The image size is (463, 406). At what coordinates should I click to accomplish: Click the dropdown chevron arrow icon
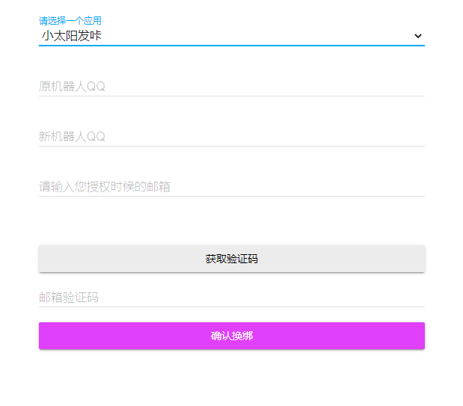[418, 35]
